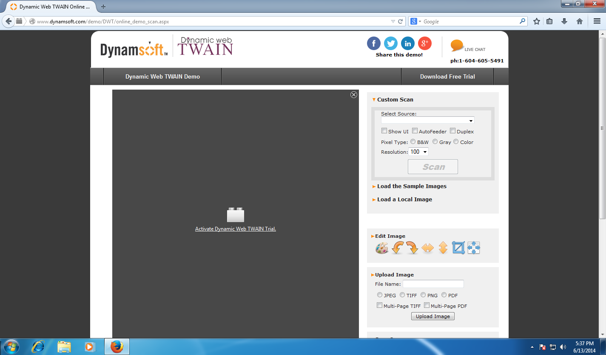
Task: Open the Download Free Trial menu item
Action: 447,77
